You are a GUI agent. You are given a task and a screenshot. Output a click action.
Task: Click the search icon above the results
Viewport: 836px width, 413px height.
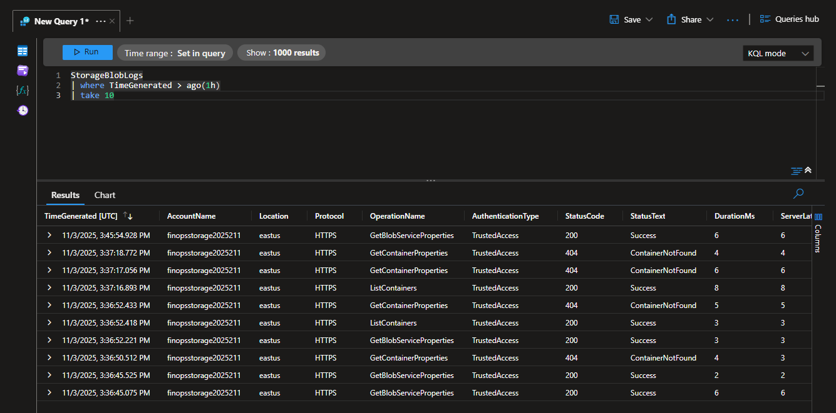pyautogui.click(x=798, y=194)
